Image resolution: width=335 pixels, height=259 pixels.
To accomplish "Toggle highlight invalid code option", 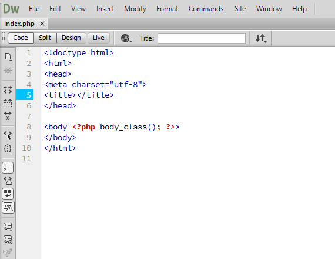I will pos(8,181).
